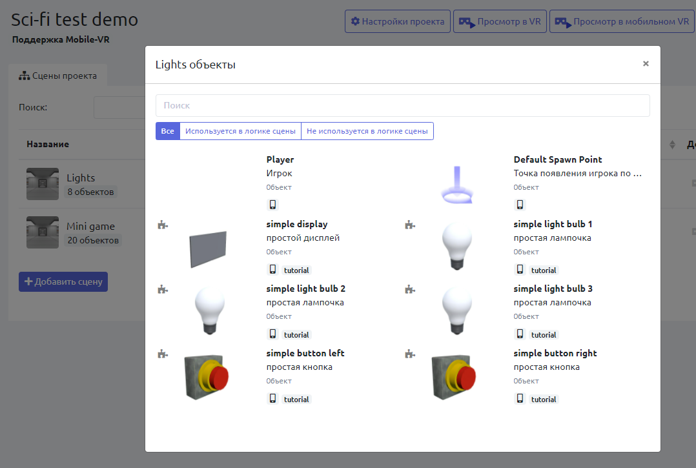696x468 pixels.
Task: Click 'Добавить сцену' button
Action: (x=63, y=281)
